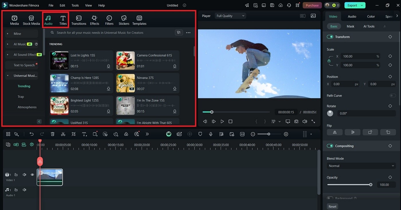Open the Stock Media panel
This screenshot has height=210, width=401.
point(31,20)
